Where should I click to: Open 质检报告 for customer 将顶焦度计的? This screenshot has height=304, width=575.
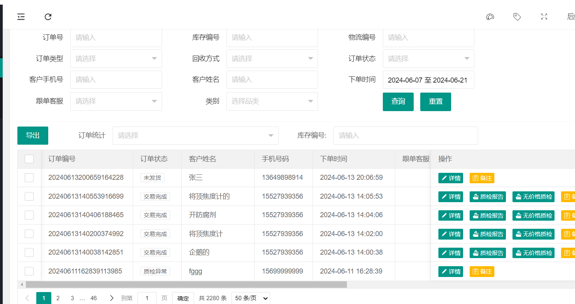pos(488,196)
